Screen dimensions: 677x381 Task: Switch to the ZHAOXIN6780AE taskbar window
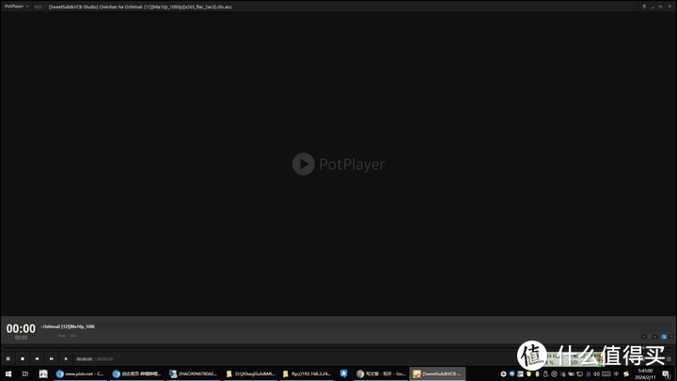point(193,373)
